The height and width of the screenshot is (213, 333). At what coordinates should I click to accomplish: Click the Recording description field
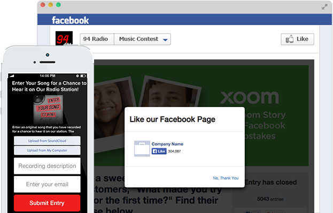click(47, 166)
